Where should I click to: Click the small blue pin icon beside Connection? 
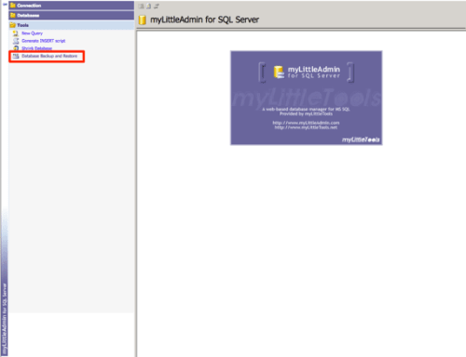(5, 5)
